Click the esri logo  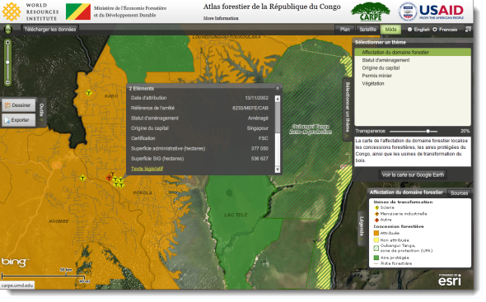click(x=450, y=280)
